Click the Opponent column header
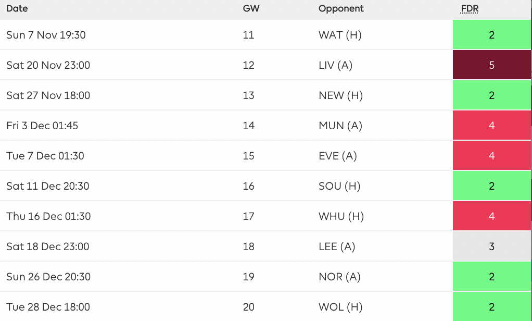This screenshot has width=532, height=321. [341, 8]
